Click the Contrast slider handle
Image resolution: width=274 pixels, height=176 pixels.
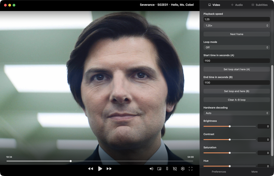point(229,139)
